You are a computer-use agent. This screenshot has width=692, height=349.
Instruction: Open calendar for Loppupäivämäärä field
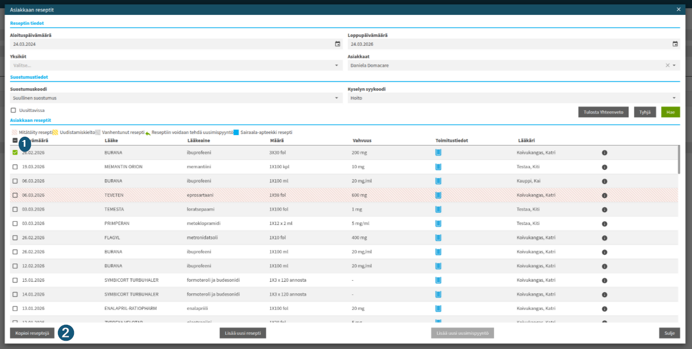[675, 44]
